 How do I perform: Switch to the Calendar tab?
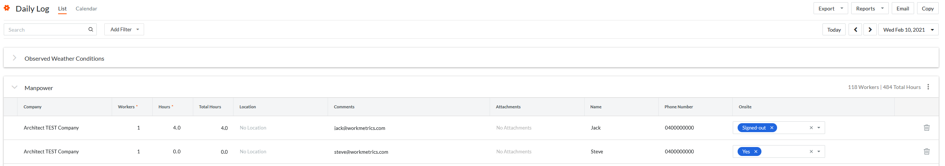click(x=86, y=9)
